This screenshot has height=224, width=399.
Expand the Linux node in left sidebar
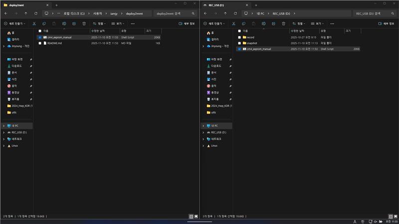[x=4, y=145]
